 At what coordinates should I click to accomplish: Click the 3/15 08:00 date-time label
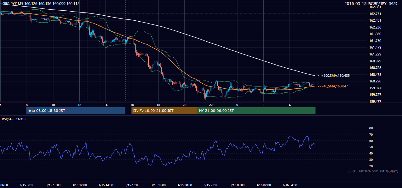click(x=26, y=185)
